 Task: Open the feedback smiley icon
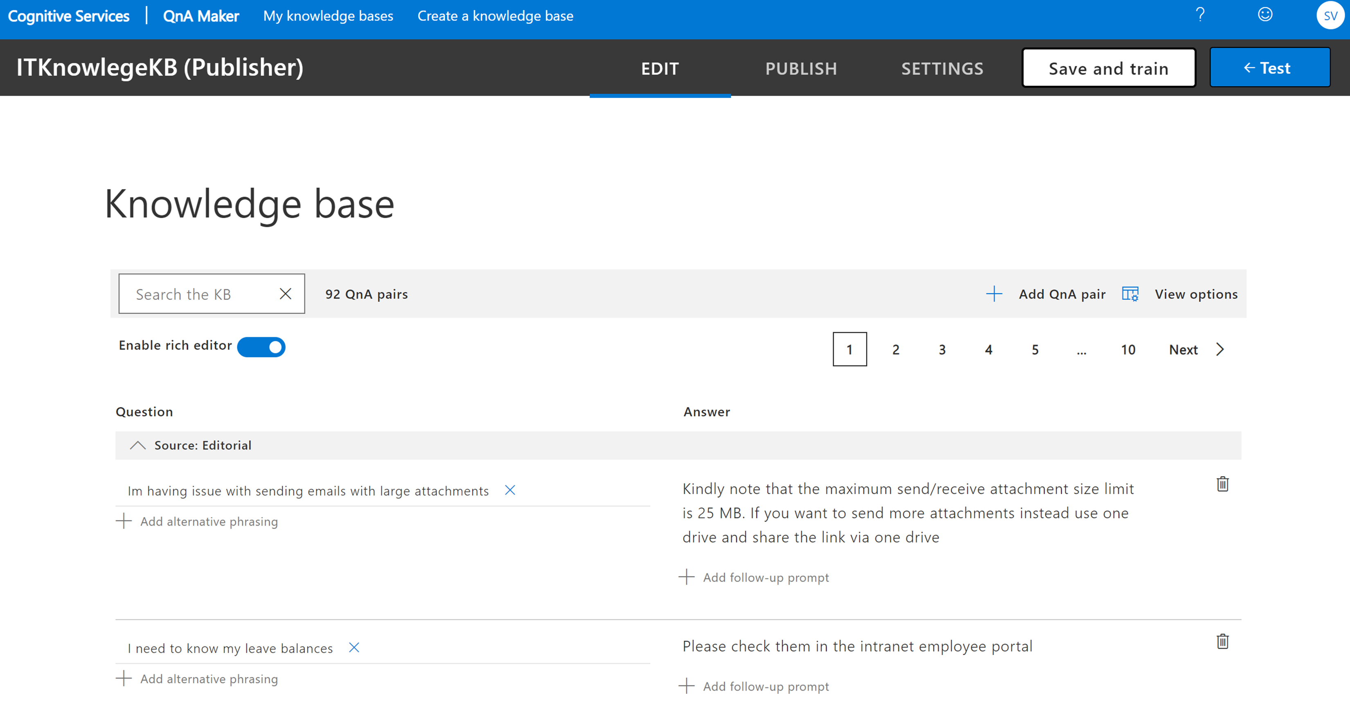[x=1265, y=15]
